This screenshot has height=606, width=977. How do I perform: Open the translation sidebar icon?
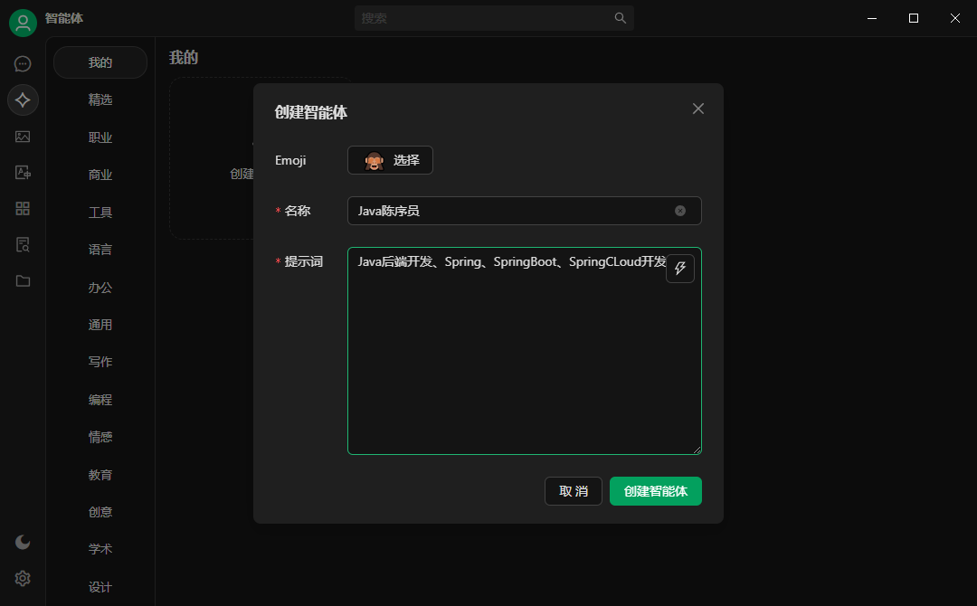[23, 173]
